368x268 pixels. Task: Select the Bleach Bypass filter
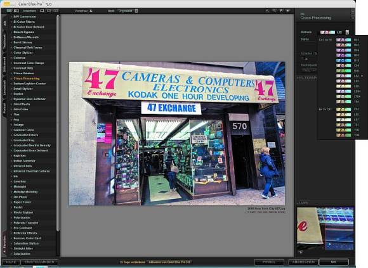click(x=23, y=32)
